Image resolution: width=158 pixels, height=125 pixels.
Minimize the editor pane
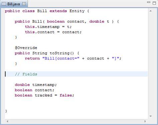(x=149, y=2)
